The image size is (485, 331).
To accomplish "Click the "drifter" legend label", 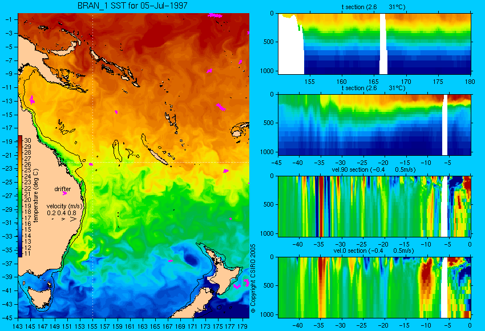I will pyautogui.click(x=63, y=189).
